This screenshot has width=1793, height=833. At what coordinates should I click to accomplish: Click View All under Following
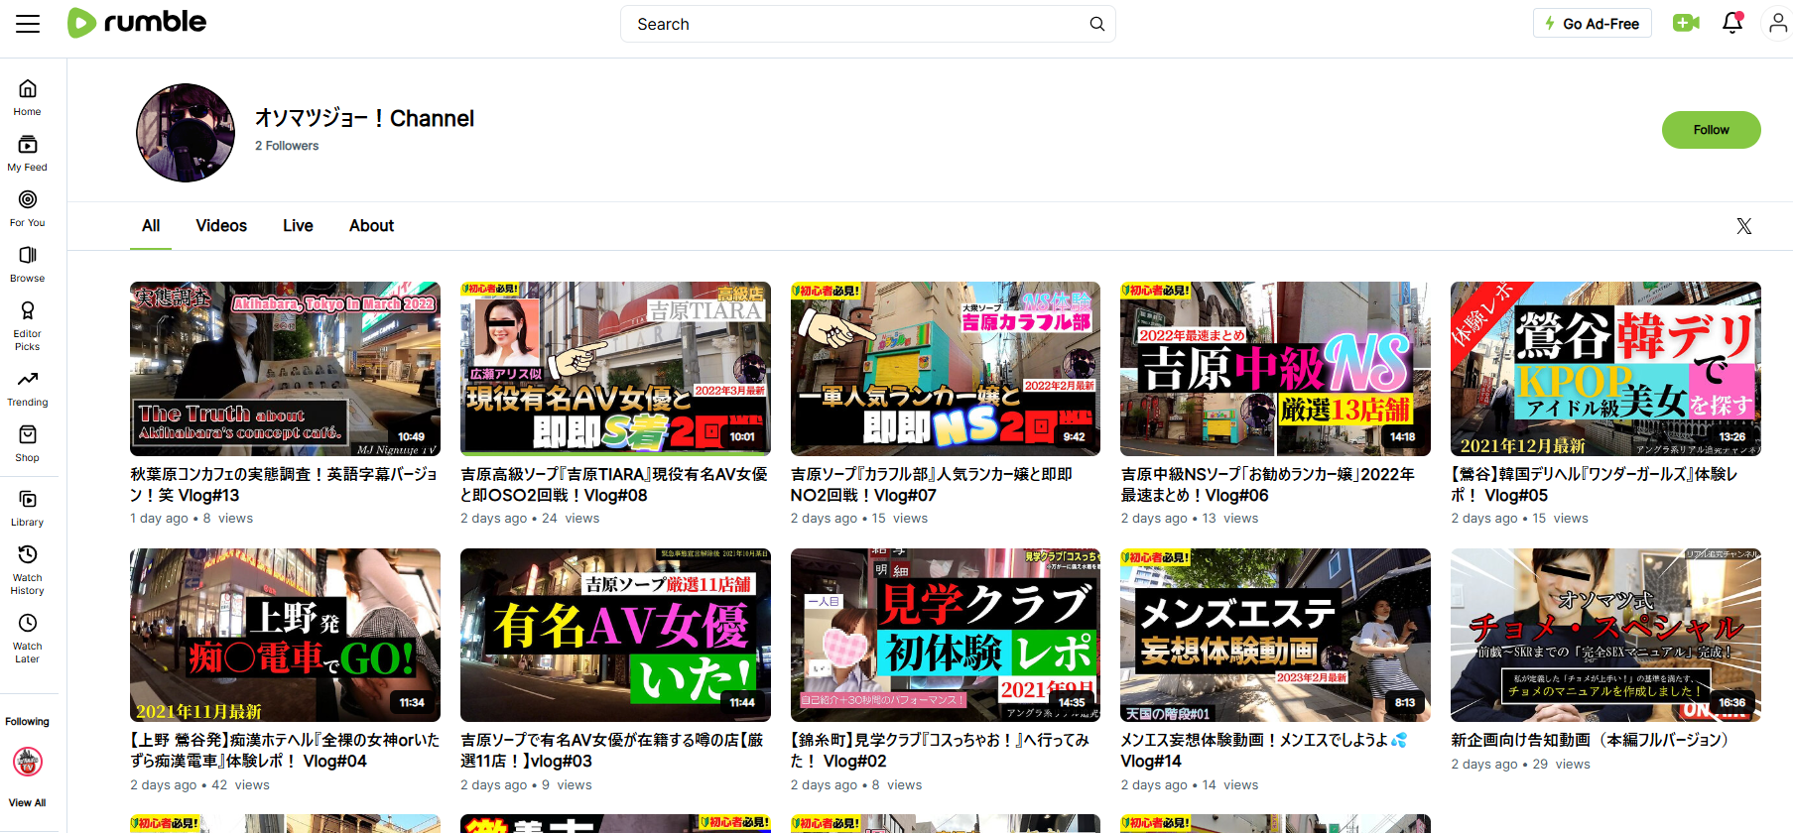28,802
